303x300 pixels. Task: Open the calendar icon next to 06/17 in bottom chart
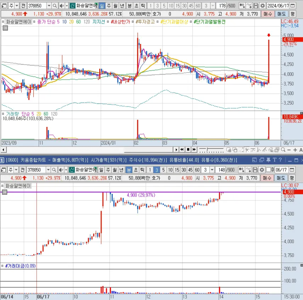point(292,170)
